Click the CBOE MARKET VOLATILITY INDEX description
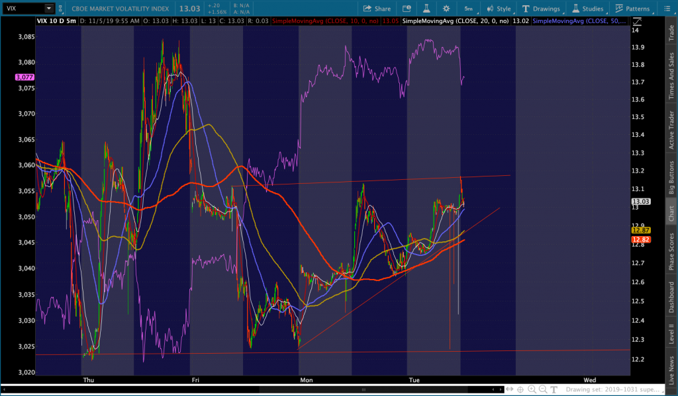The image size is (678, 396). tap(121, 9)
